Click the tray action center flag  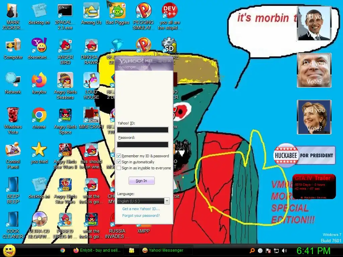(268, 251)
